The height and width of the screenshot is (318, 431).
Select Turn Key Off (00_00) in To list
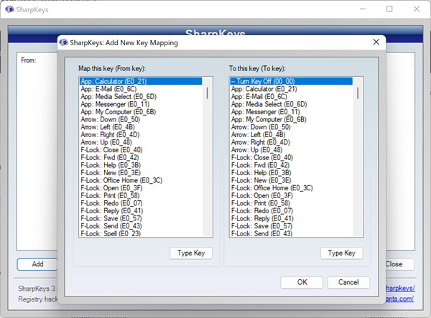(x=292, y=81)
